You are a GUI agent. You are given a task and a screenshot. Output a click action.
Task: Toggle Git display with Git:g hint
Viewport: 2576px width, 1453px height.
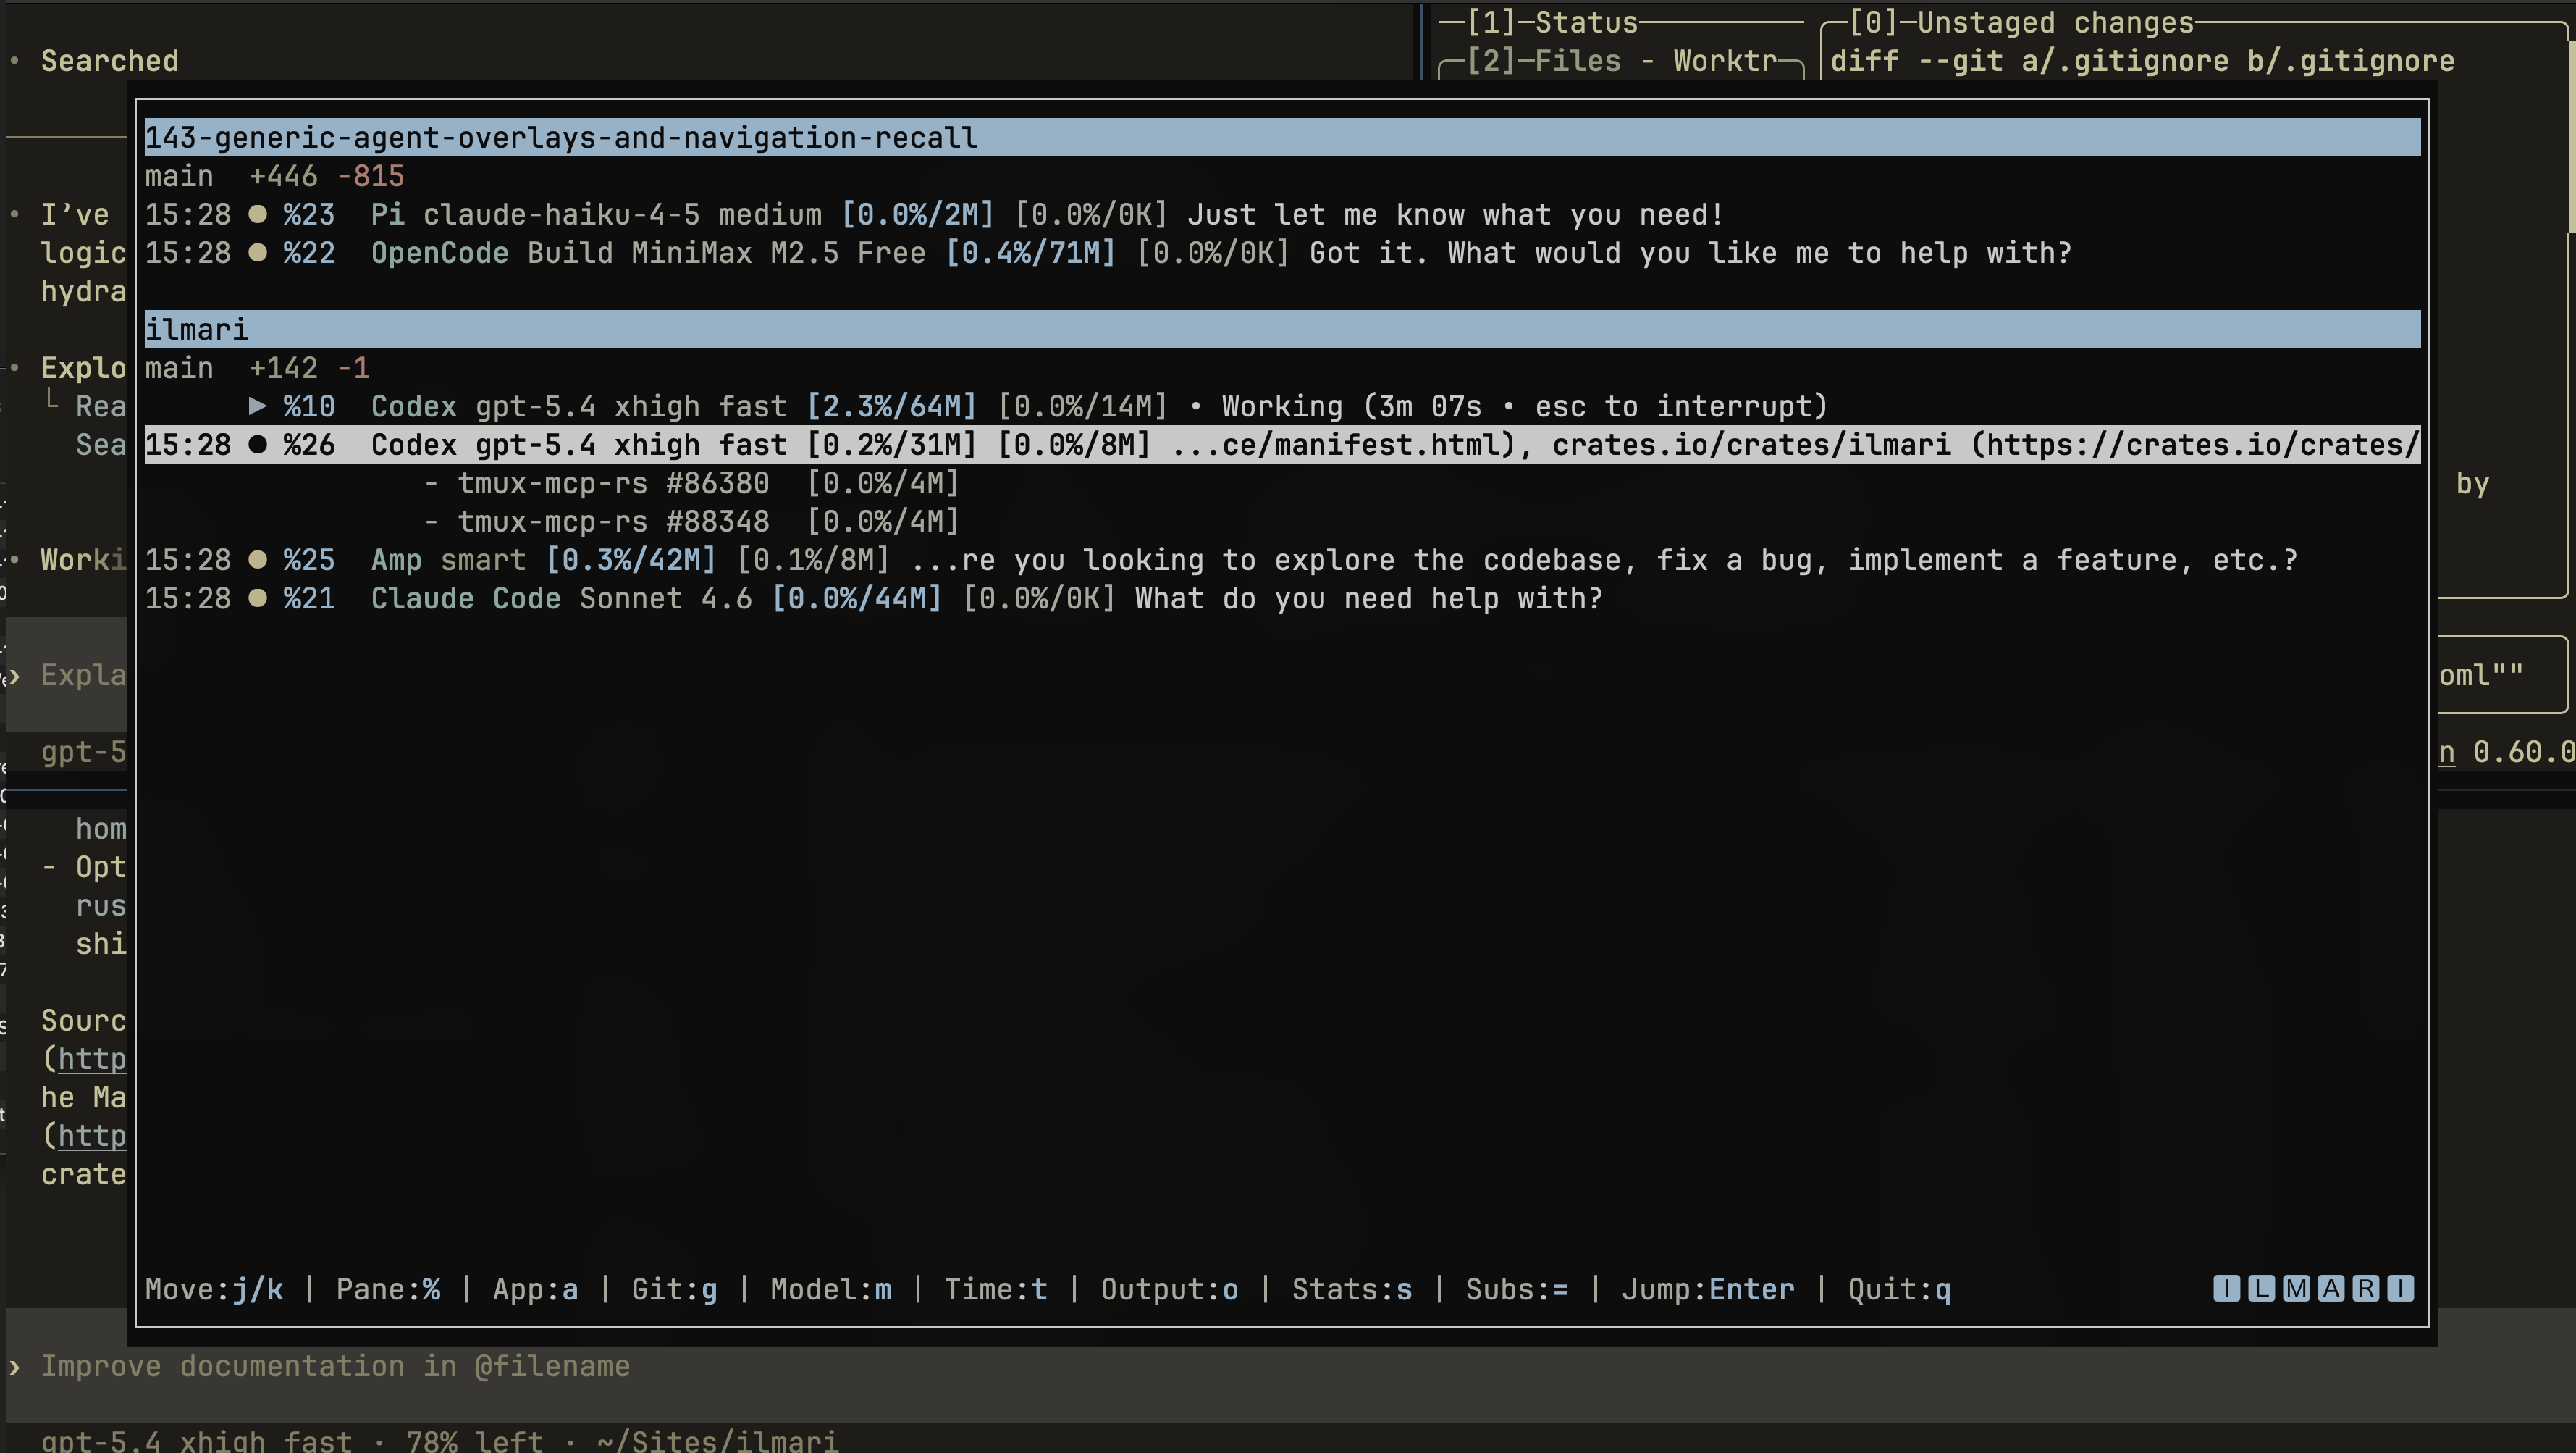[674, 1289]
